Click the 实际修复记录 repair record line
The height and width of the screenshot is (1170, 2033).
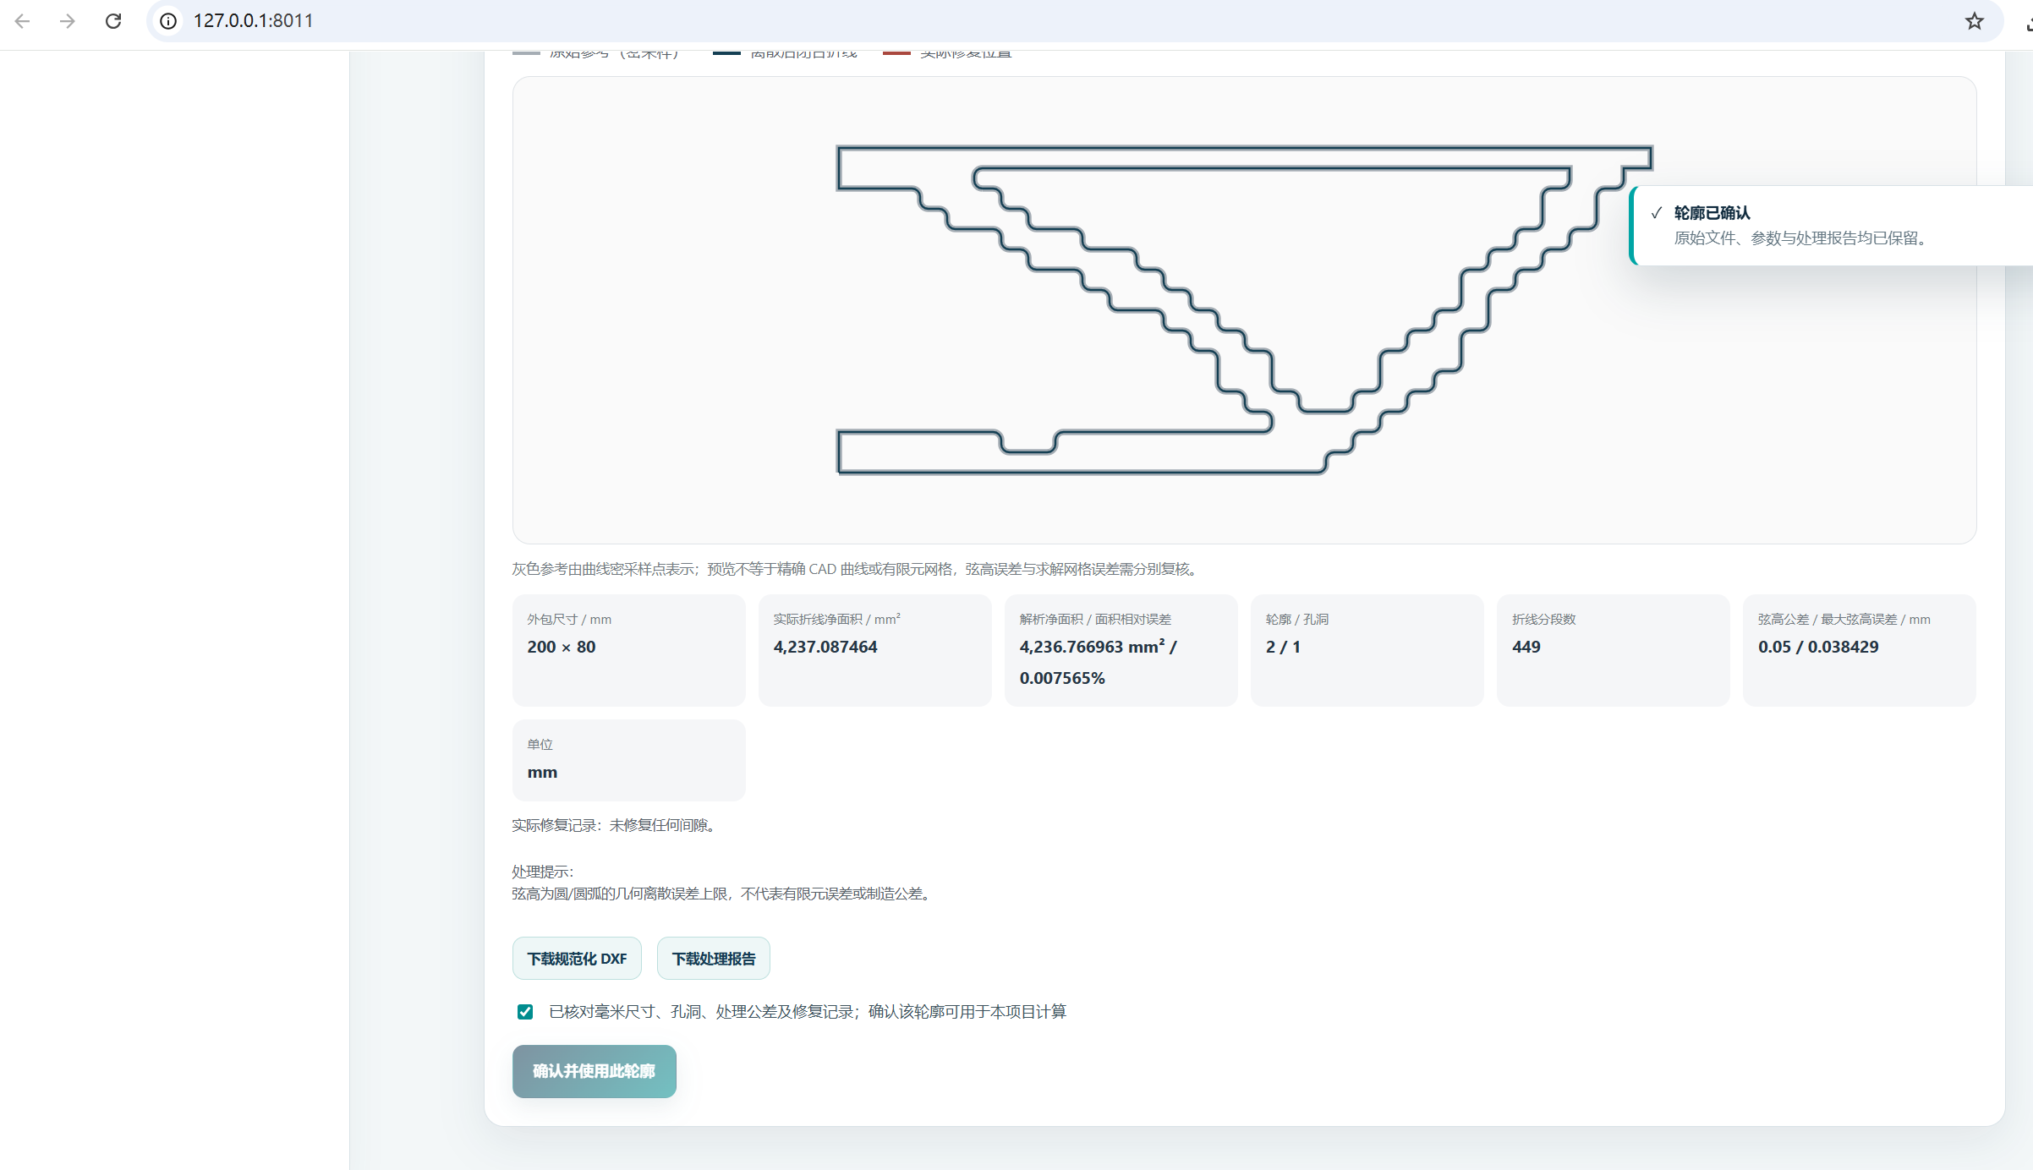click(615, 825)
